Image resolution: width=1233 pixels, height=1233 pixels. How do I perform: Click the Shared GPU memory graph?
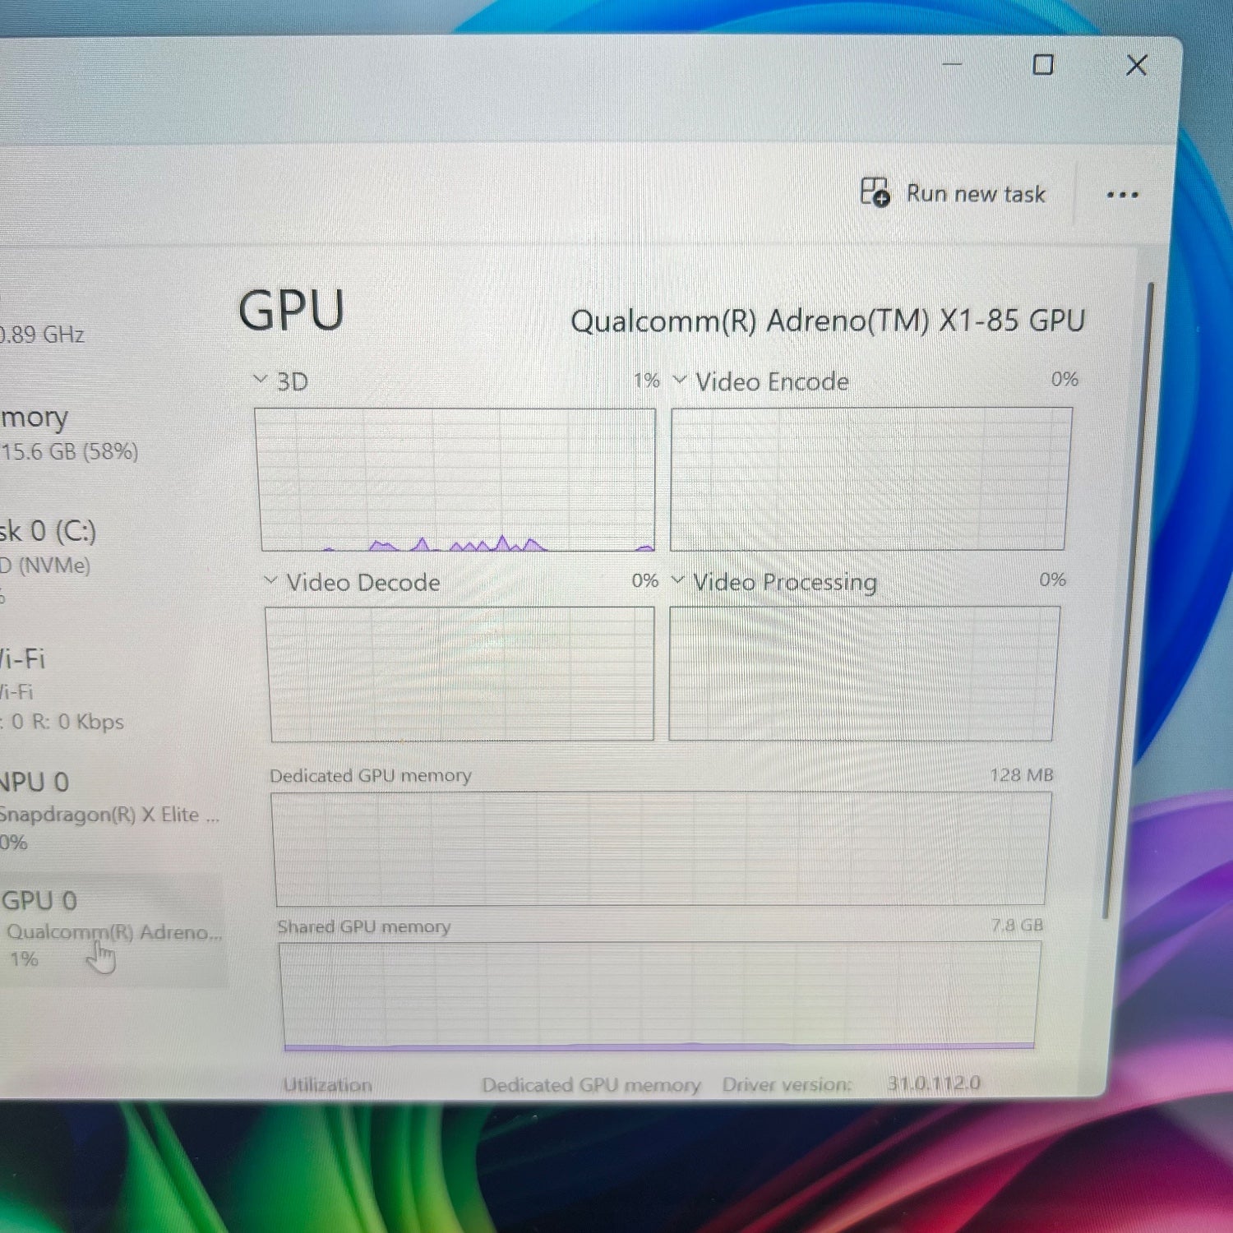coord(659,995)
